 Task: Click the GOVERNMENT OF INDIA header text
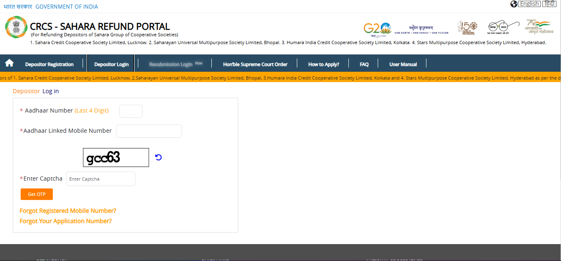coord(67,7)
